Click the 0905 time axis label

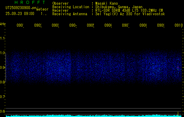[x=90, y=25]
